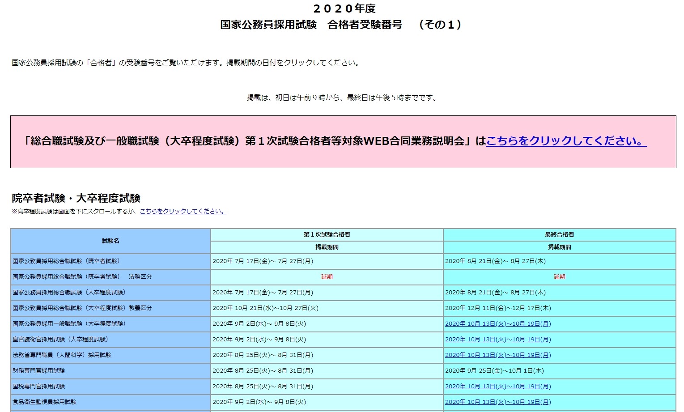View the 皇宮護衛官採用試験 final results date link
Image resolution: width=684 pixels, height=412 pixels.
coord(498,339)
